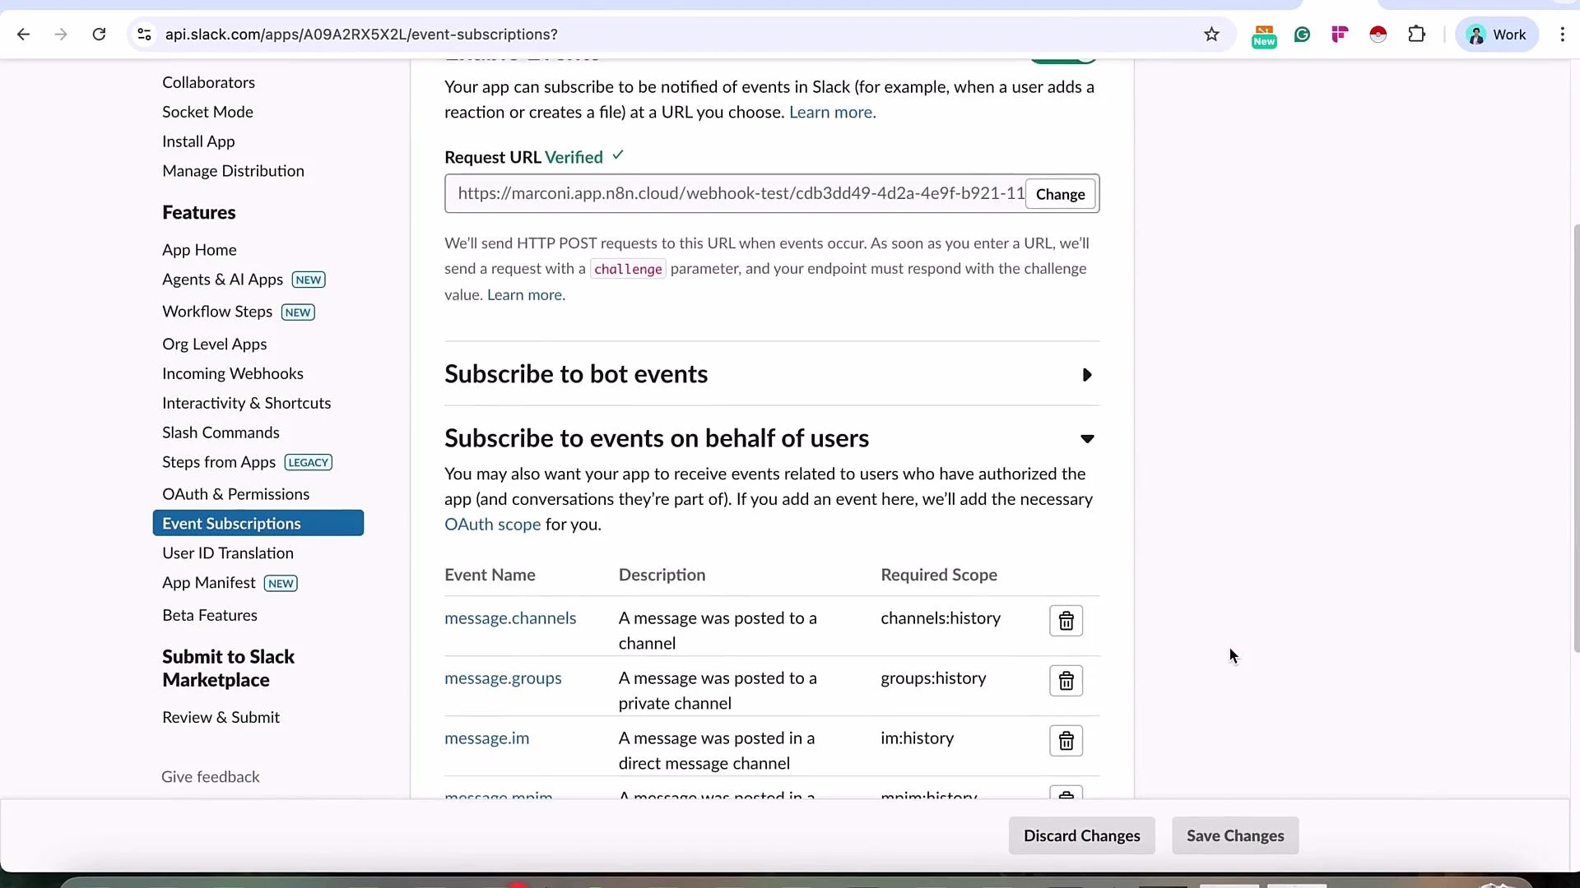
Task: Collapse Subscribe to events on behalf of users
Action: click(1087, 439)
